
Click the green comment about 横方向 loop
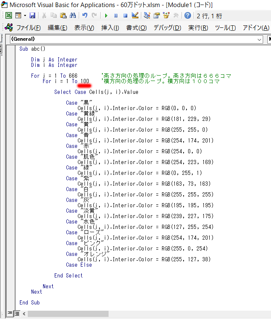(161, 81)
